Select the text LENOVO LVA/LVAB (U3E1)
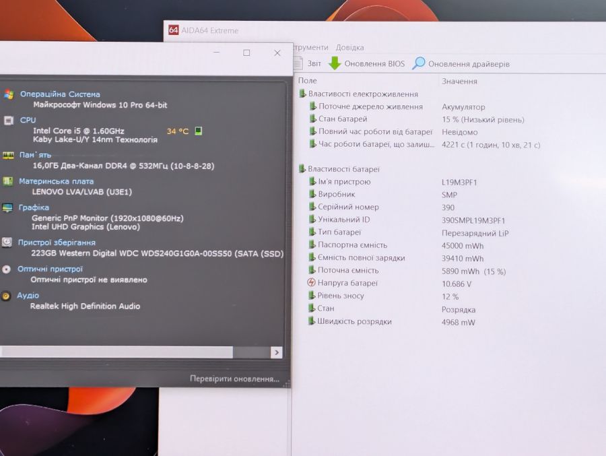 82,191
